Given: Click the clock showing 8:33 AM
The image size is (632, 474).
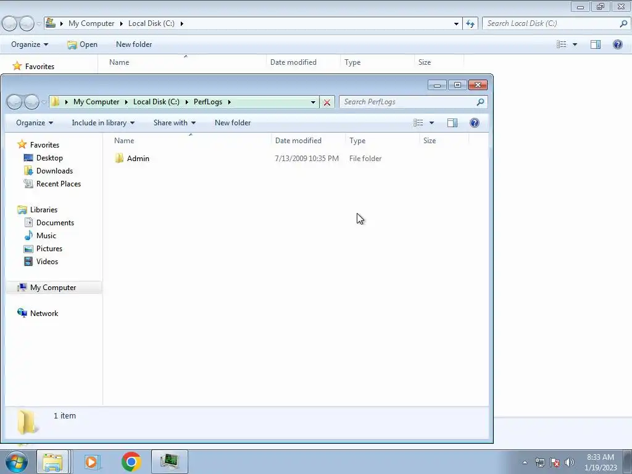Looking at the screenshot, I should (600, 457).
